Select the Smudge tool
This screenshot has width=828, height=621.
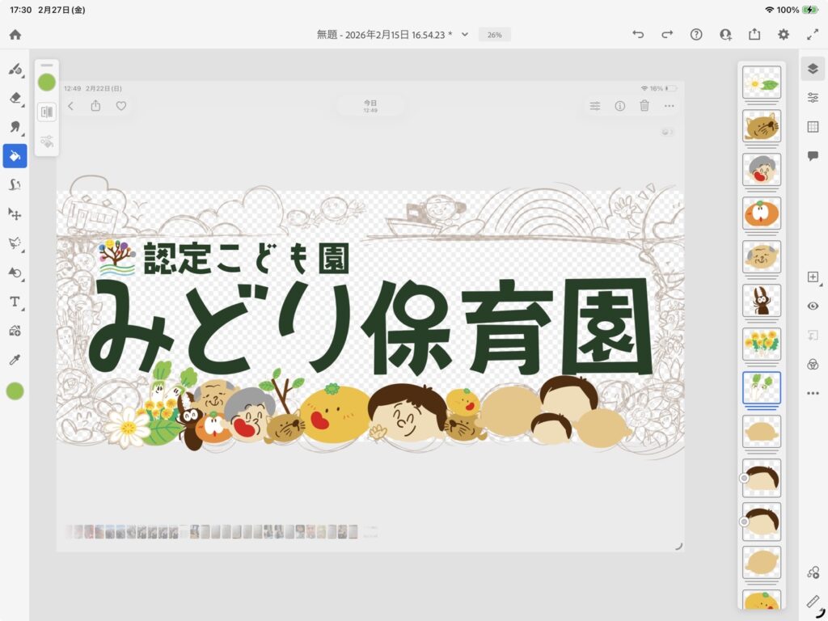click(x=15, y=184)
